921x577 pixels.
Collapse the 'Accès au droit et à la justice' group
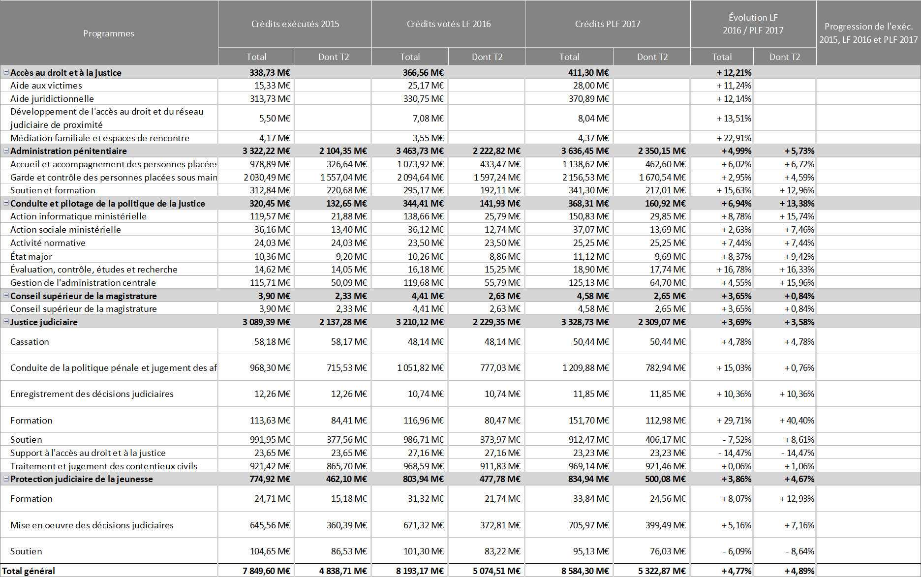point(6,72)
